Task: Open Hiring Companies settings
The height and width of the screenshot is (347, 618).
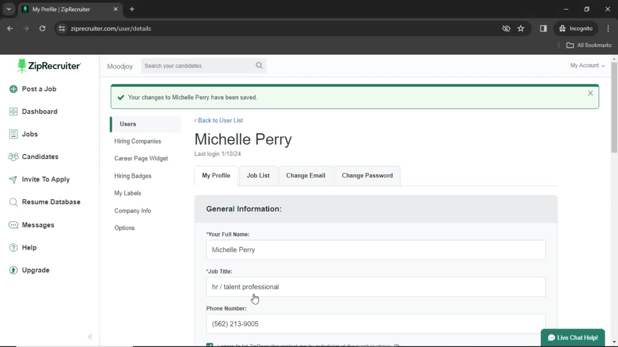Action: [137, 141]
